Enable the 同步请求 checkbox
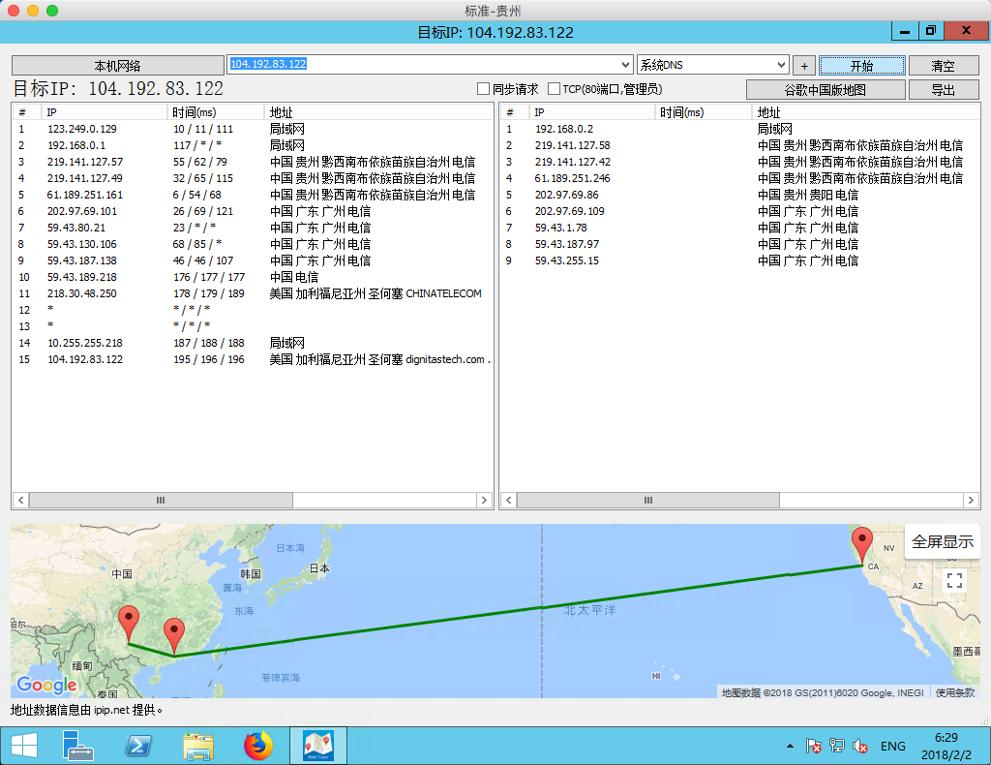This screenshot has height=765, width=991. pyautogui.click(x=483, y=89)
